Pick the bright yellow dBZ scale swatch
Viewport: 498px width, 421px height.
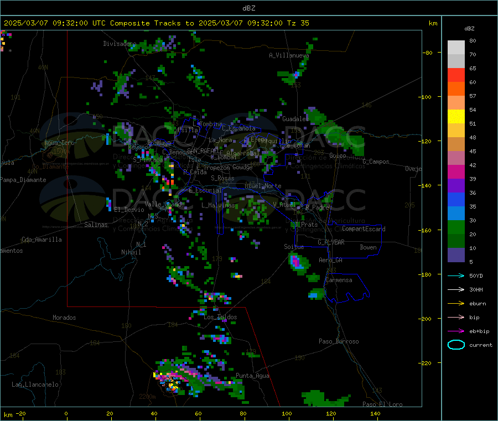tap(456, 116)
